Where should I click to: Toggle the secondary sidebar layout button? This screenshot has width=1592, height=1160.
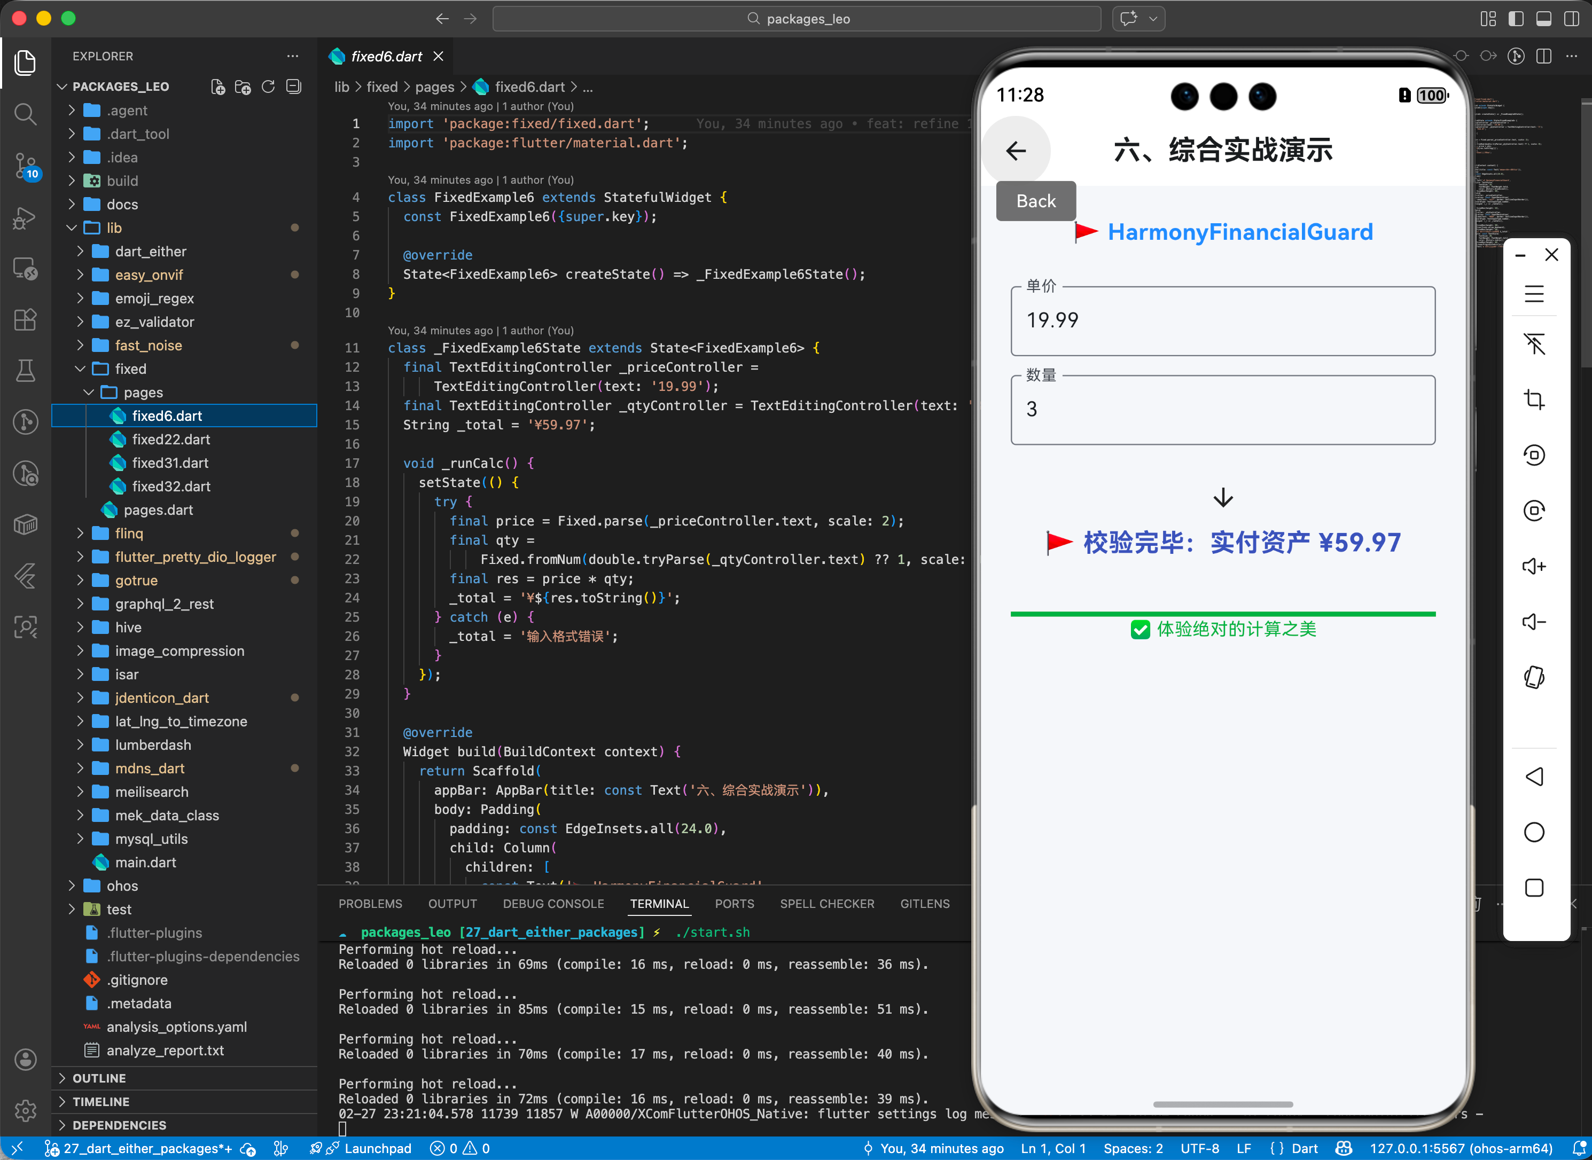tap(1572, 19)
